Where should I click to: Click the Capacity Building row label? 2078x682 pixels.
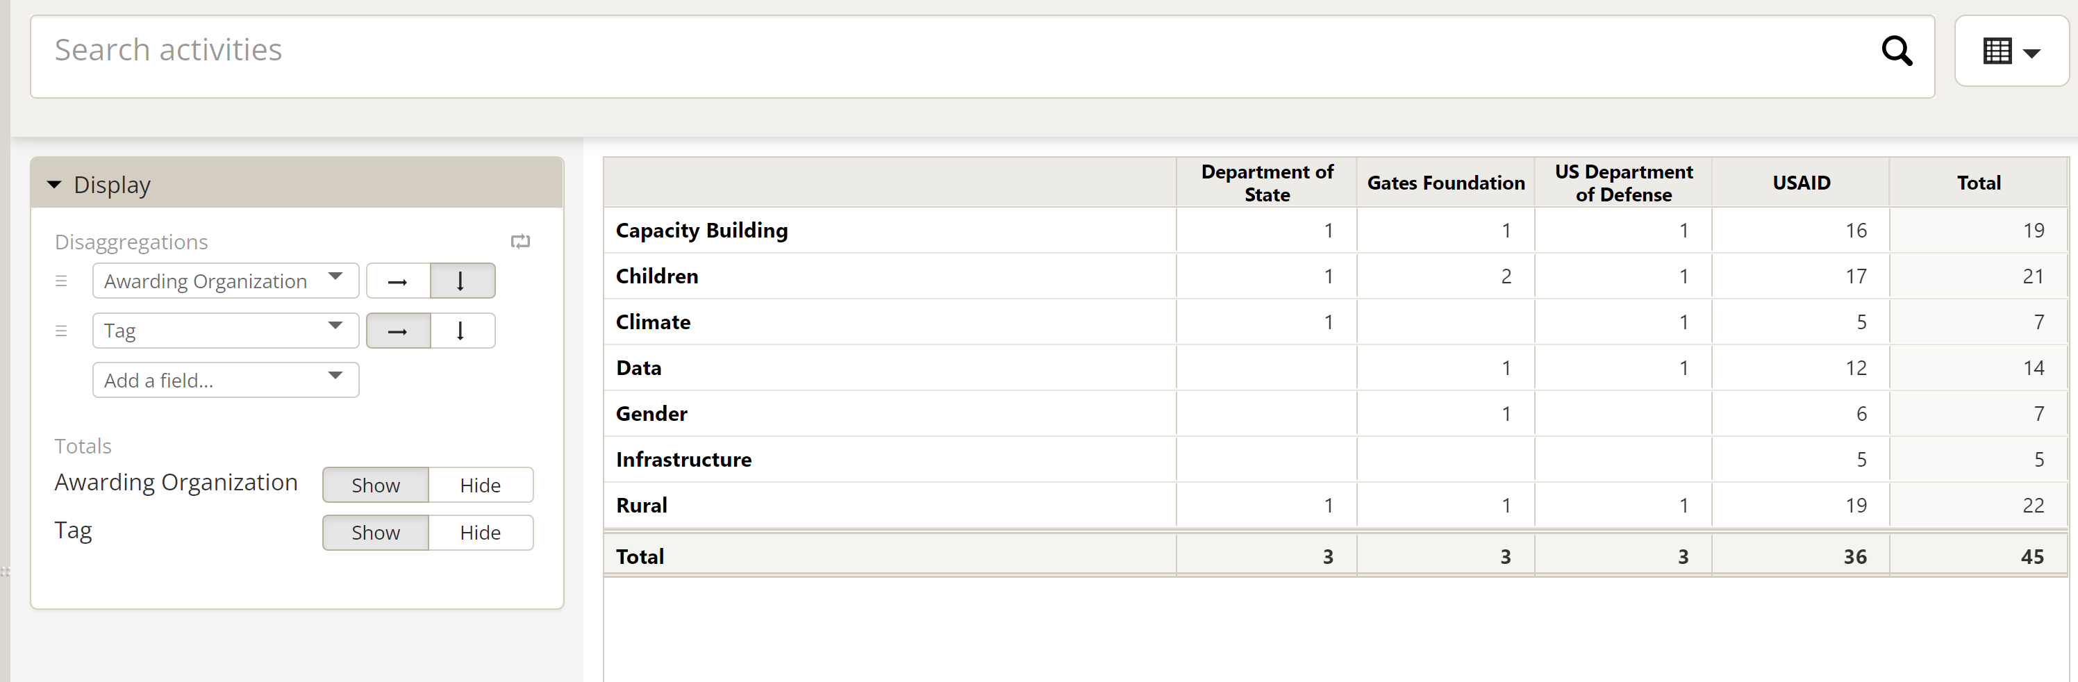click(701, 231)
